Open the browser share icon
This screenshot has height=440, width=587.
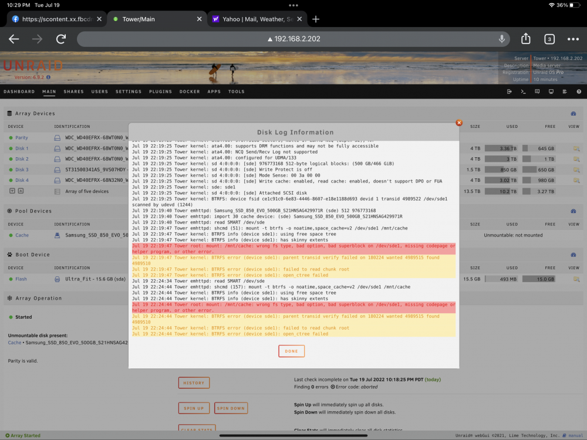click(x=525, y=39)
